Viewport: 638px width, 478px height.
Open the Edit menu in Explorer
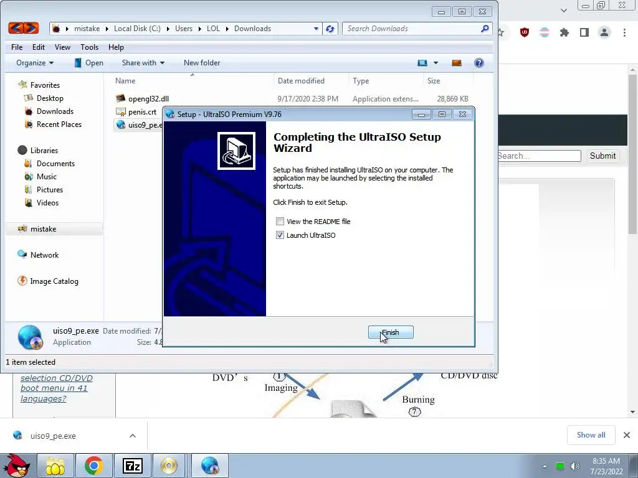coord(39,47)
